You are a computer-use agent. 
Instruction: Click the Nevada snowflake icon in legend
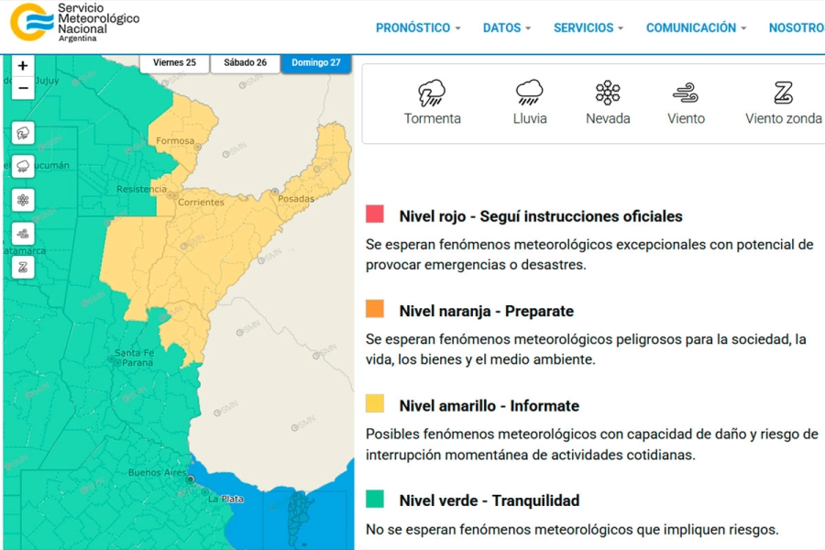tap(608, 93)
